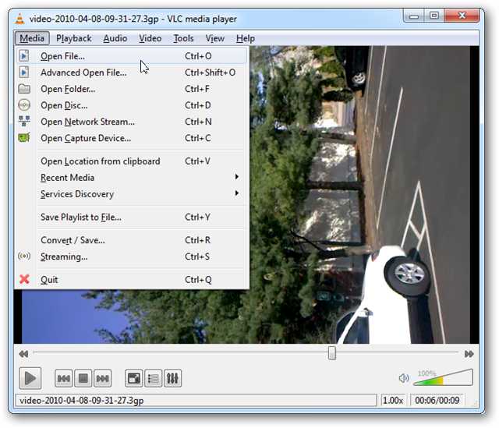The image size is (499, 428).
Task: Open the Playback menu
Action: click(x=74, y=38)
